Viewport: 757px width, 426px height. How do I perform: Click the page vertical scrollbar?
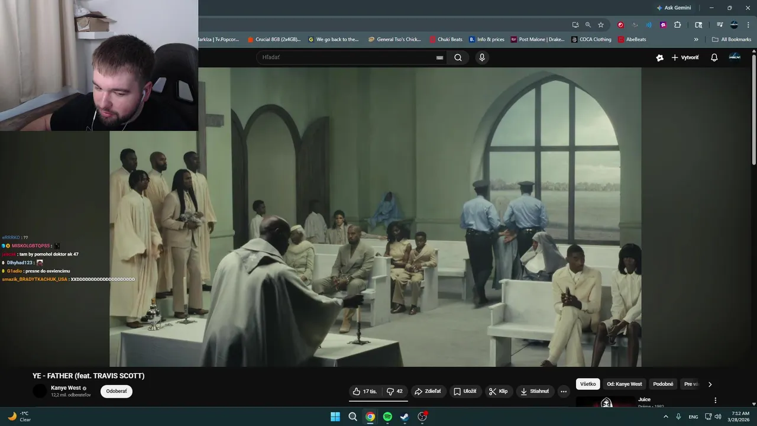pyautogui.click(x=753, y=109)
